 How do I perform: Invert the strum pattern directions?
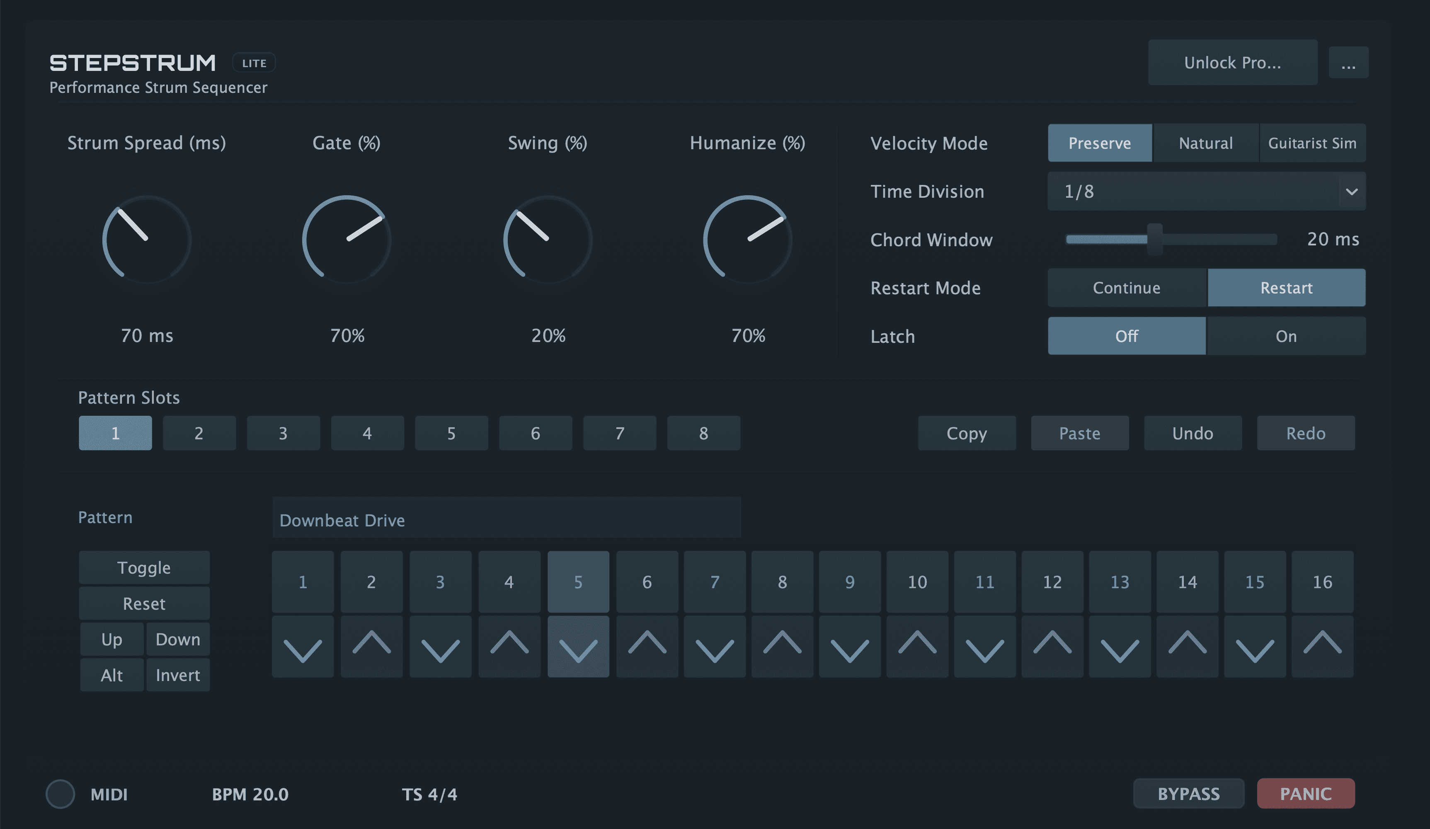(x=178, y=675)
